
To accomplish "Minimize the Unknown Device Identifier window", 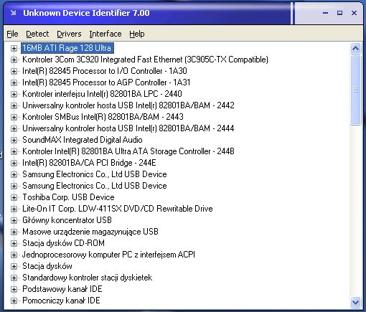I will pos(325,13).
